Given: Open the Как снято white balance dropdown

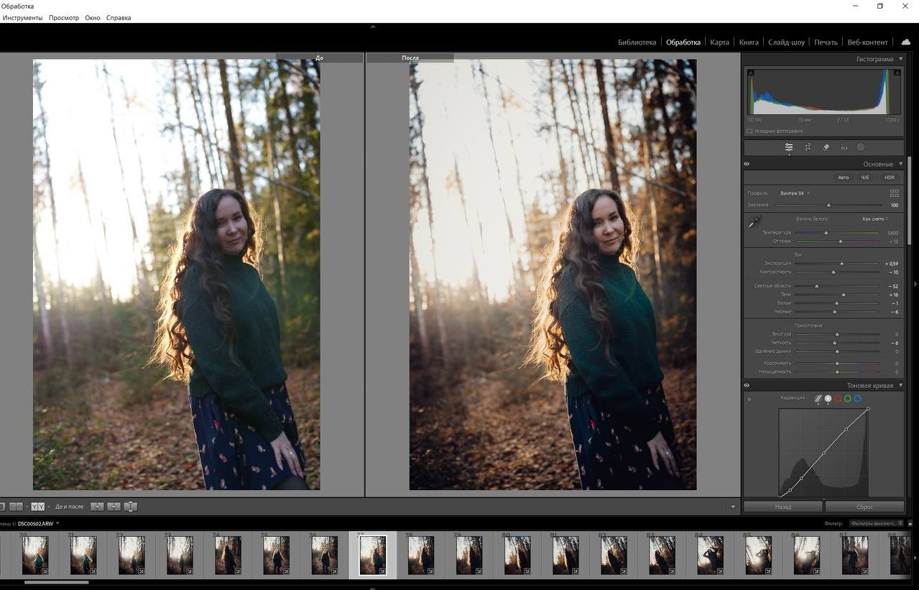Looking at the screenshot, I should coord(875,218).
